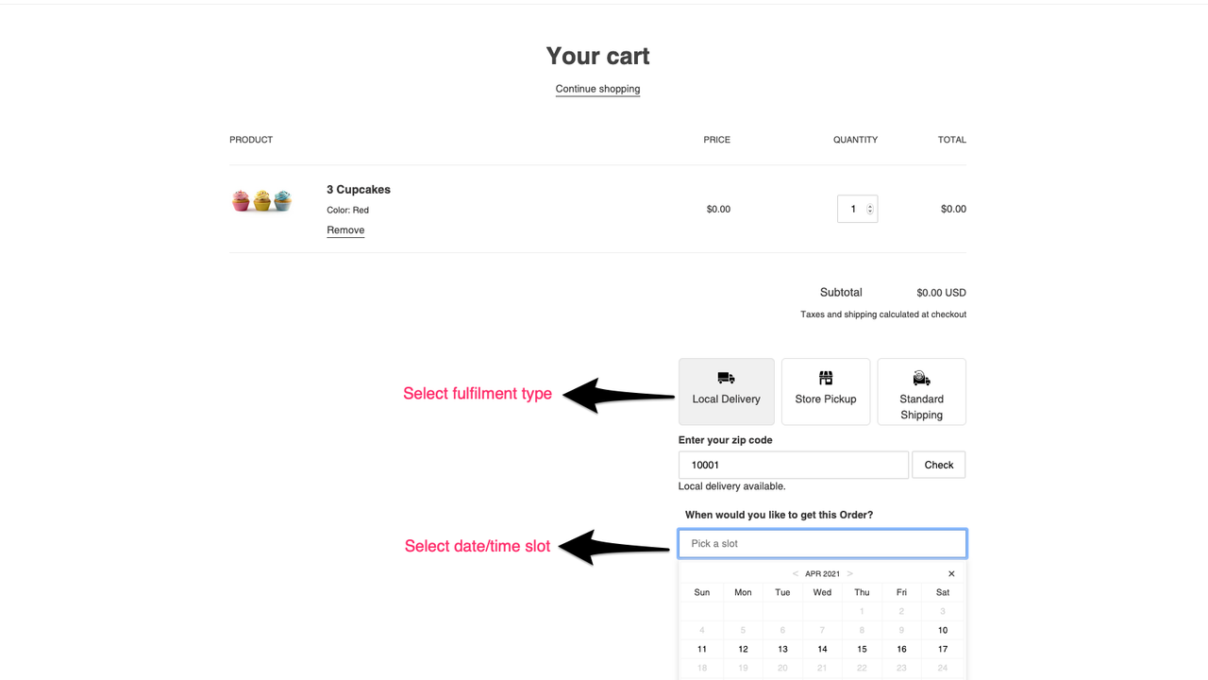
Task: Click the Check zip code button
Action: (x=938, y=465)
